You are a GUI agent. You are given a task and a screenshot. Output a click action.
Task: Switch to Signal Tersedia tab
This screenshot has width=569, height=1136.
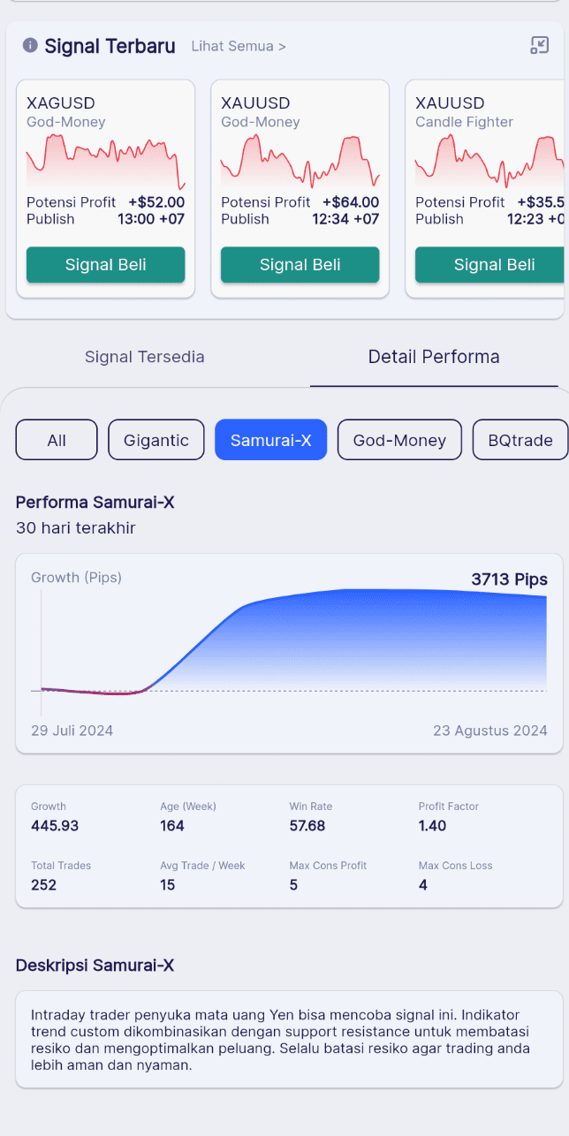click(x=145, y=357)
